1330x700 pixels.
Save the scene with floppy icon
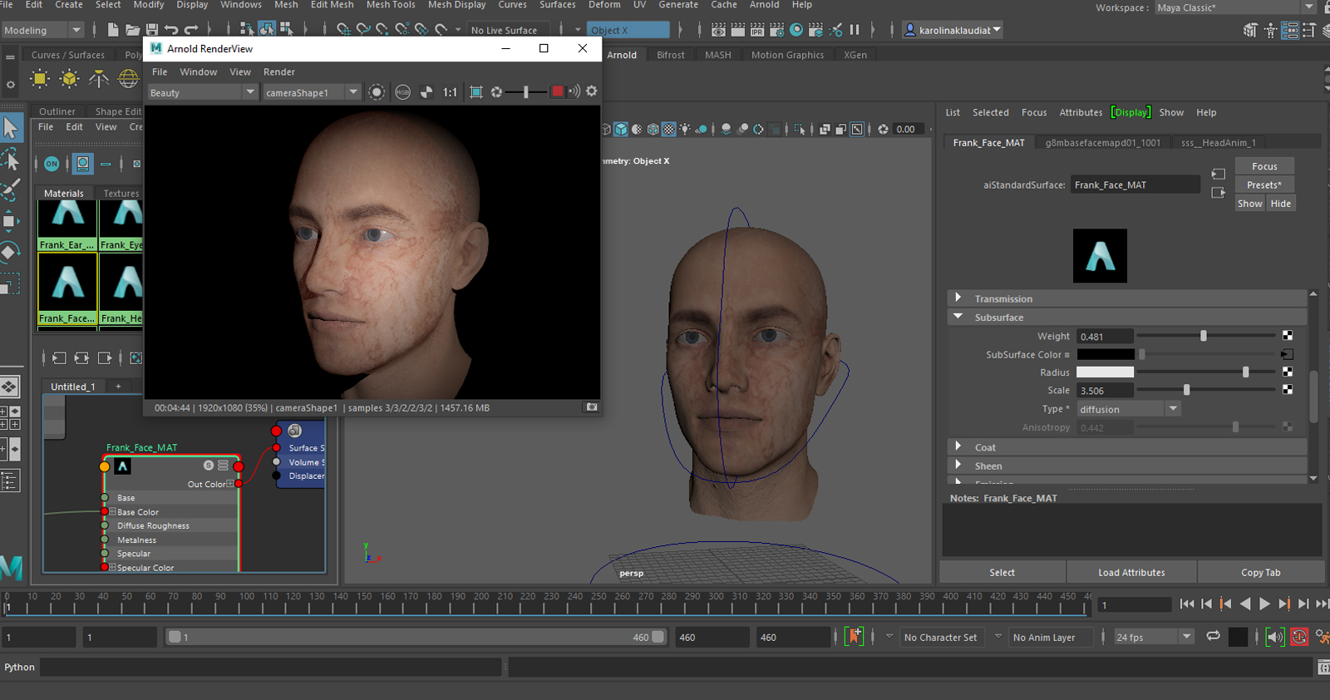[151, 30]
